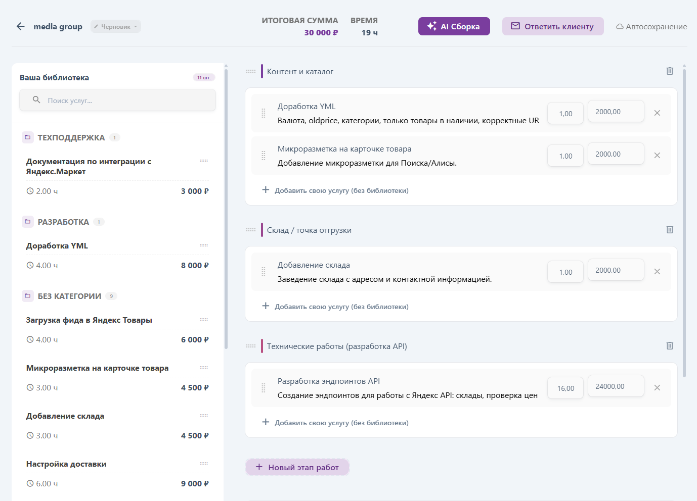The width and height of the screenshot is (697, 501).
Task: Grab drag handle of Документация по интеграции item
Action: click(204, 161)
